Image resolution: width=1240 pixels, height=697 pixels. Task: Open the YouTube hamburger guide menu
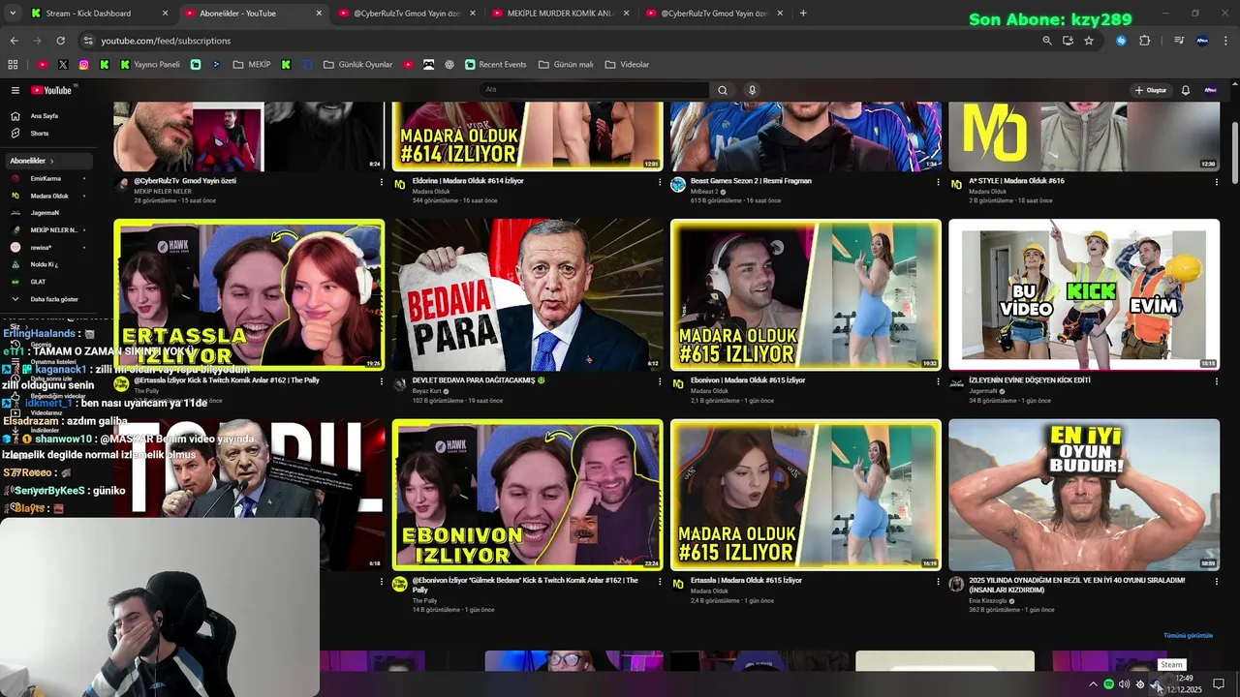click(15, 90)
